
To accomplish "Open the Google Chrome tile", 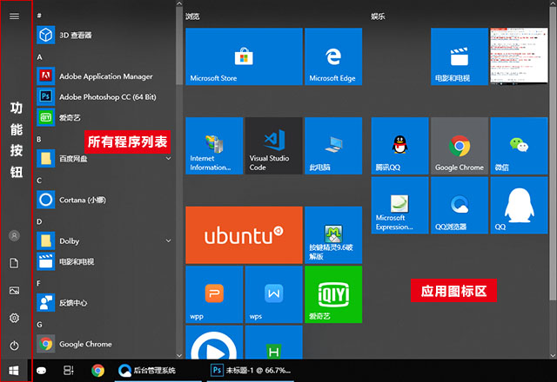I will (460, 146).
